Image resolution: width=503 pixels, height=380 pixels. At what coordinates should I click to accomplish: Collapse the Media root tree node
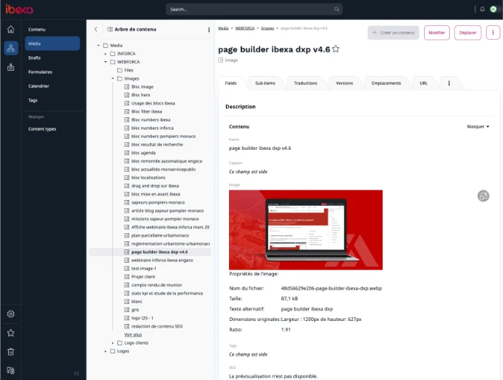click(x=98, y=46)
